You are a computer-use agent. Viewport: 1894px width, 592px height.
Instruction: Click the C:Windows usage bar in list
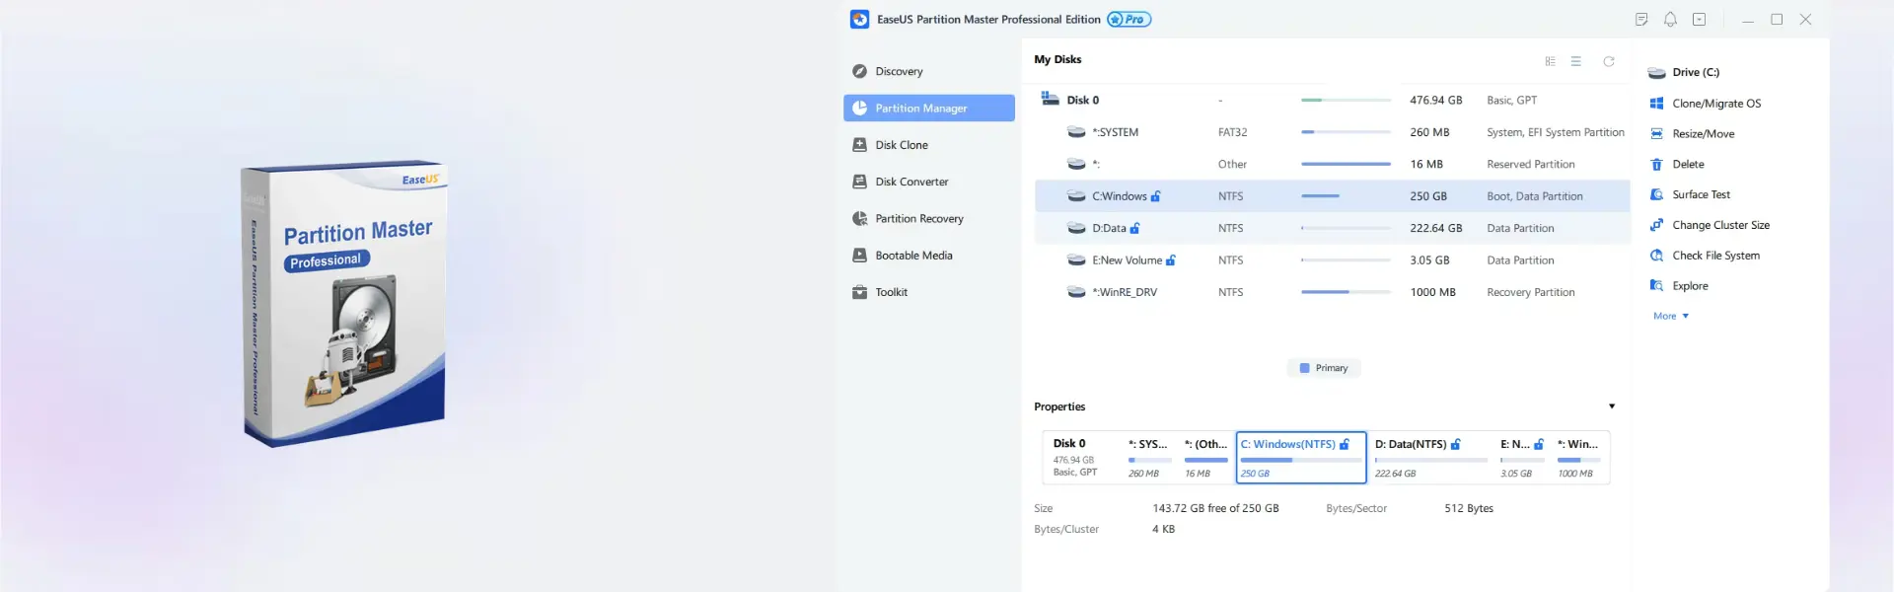(1346, 196)
